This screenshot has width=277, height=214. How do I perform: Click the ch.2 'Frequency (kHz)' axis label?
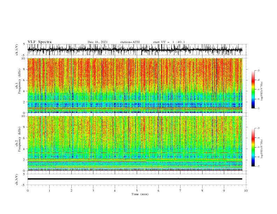coord(20,139)
